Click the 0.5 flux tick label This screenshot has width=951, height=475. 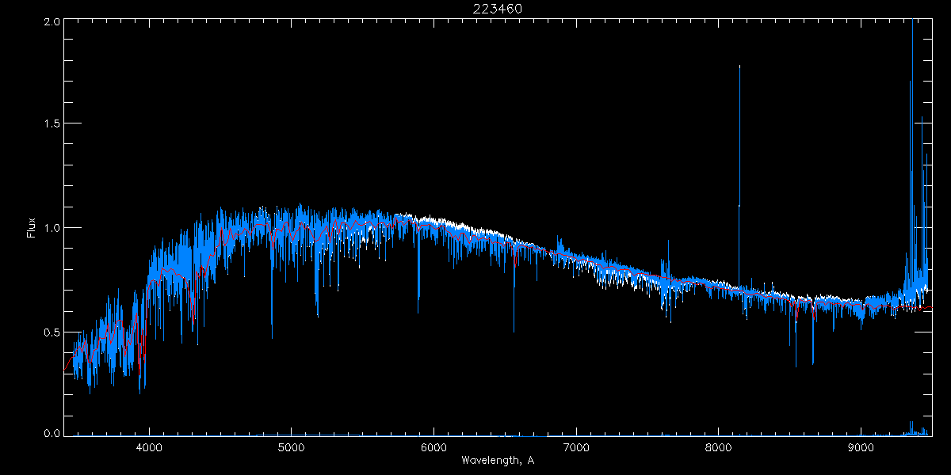point(50,332)
